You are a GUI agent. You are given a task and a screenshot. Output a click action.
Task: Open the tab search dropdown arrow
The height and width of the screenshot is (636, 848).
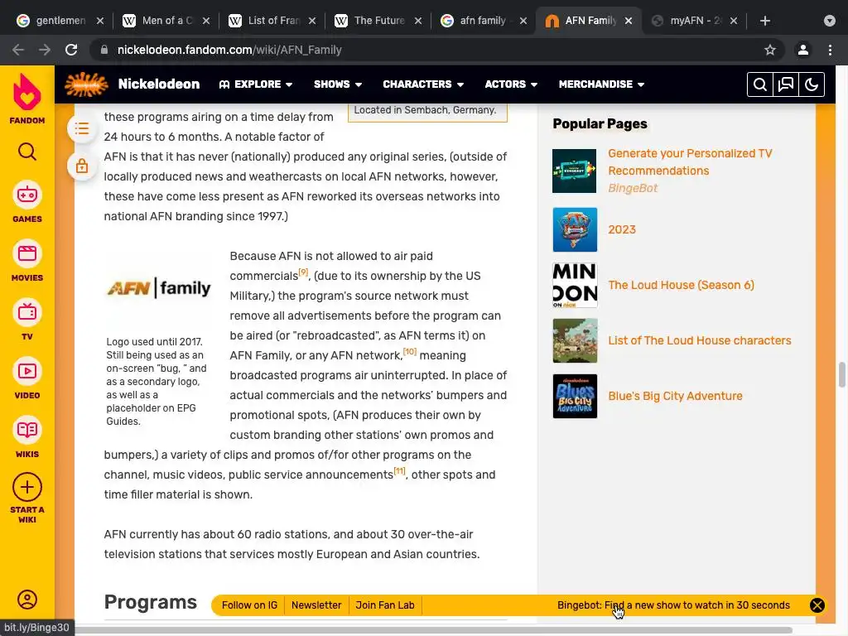click(x=830, y=21)
